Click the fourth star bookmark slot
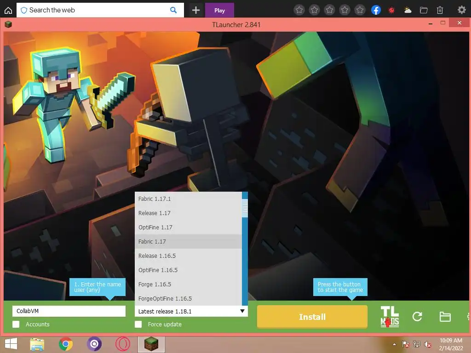This screenshot has height=353, width=471. [345, 10]
